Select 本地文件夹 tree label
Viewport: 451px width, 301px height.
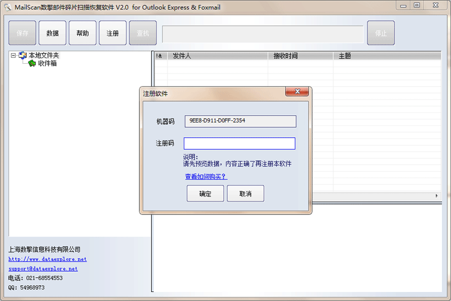(x=44, y=55)
